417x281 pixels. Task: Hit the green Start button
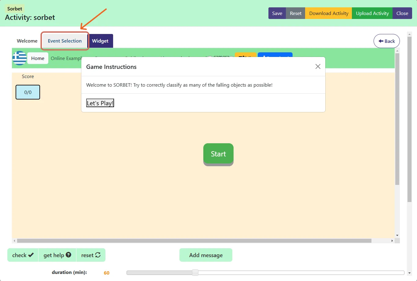coord(218,154)
